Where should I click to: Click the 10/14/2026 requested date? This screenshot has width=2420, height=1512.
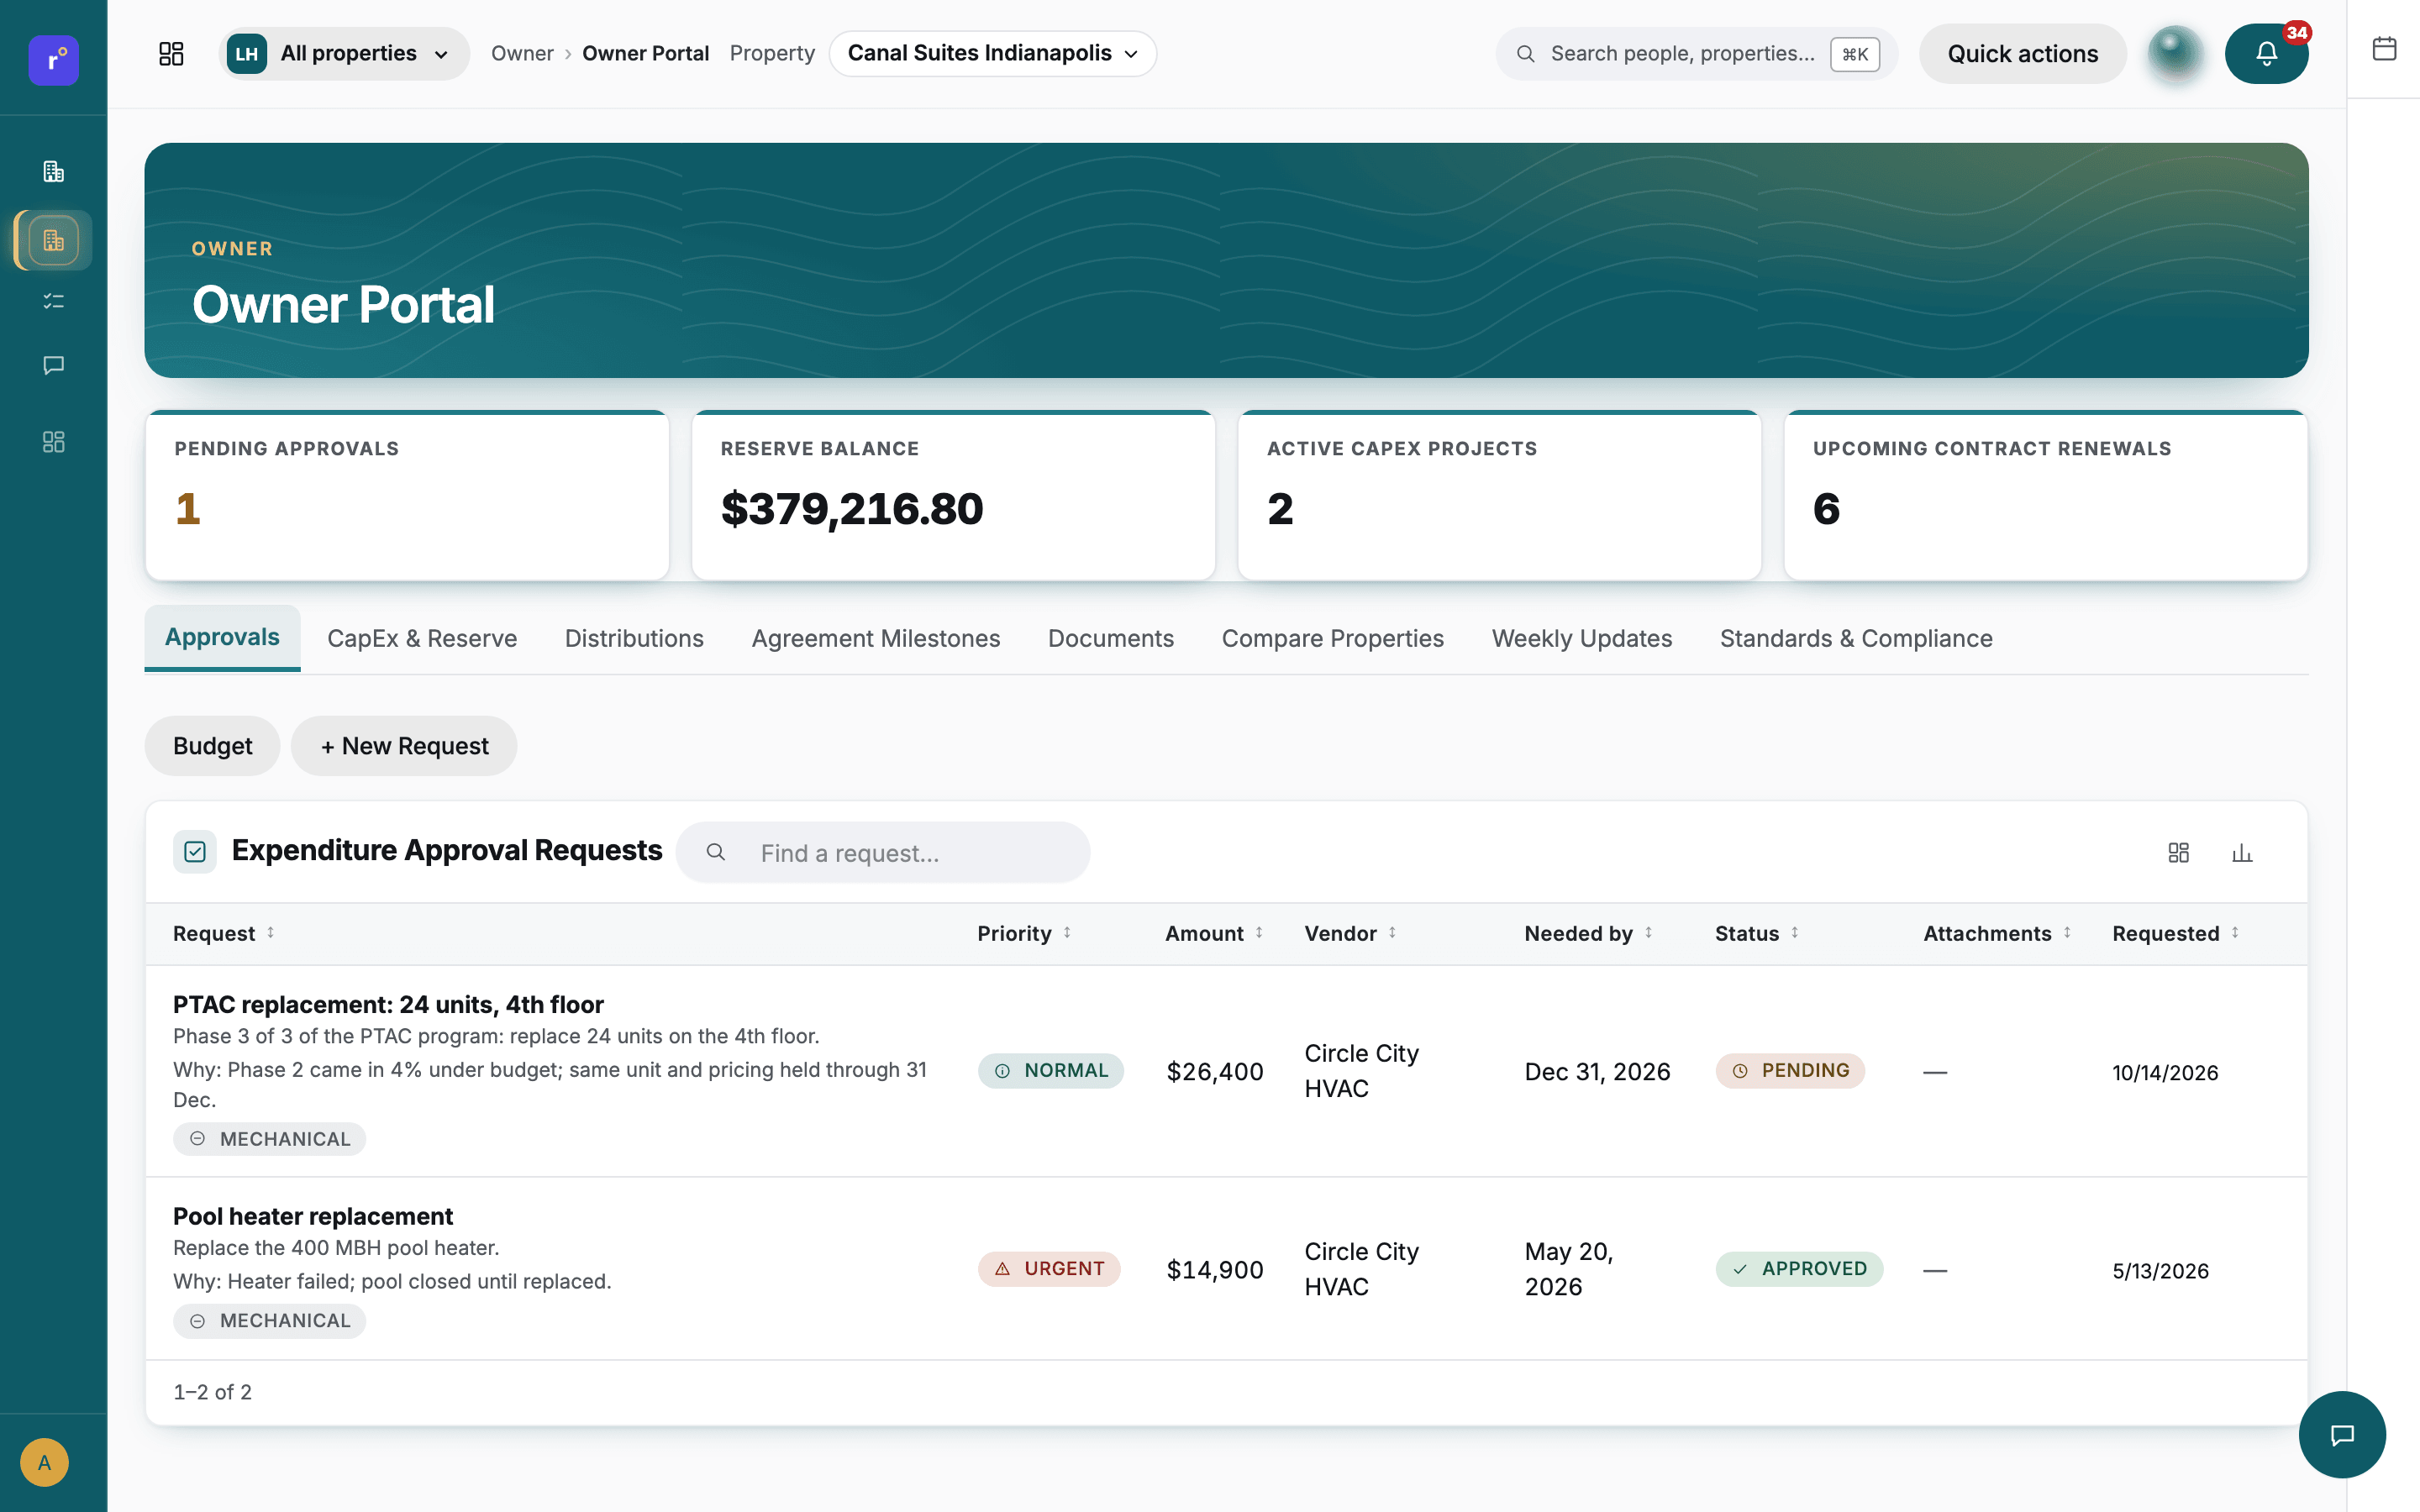point(2165,1073)
